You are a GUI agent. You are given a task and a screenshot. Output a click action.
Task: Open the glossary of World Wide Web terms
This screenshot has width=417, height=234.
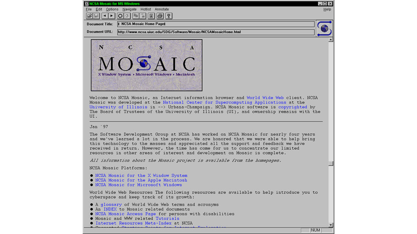click(111, 204)
